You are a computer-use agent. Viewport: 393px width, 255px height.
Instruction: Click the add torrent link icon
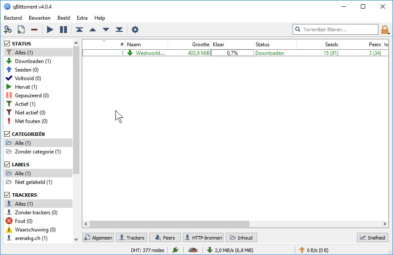[x=8, y=30]
